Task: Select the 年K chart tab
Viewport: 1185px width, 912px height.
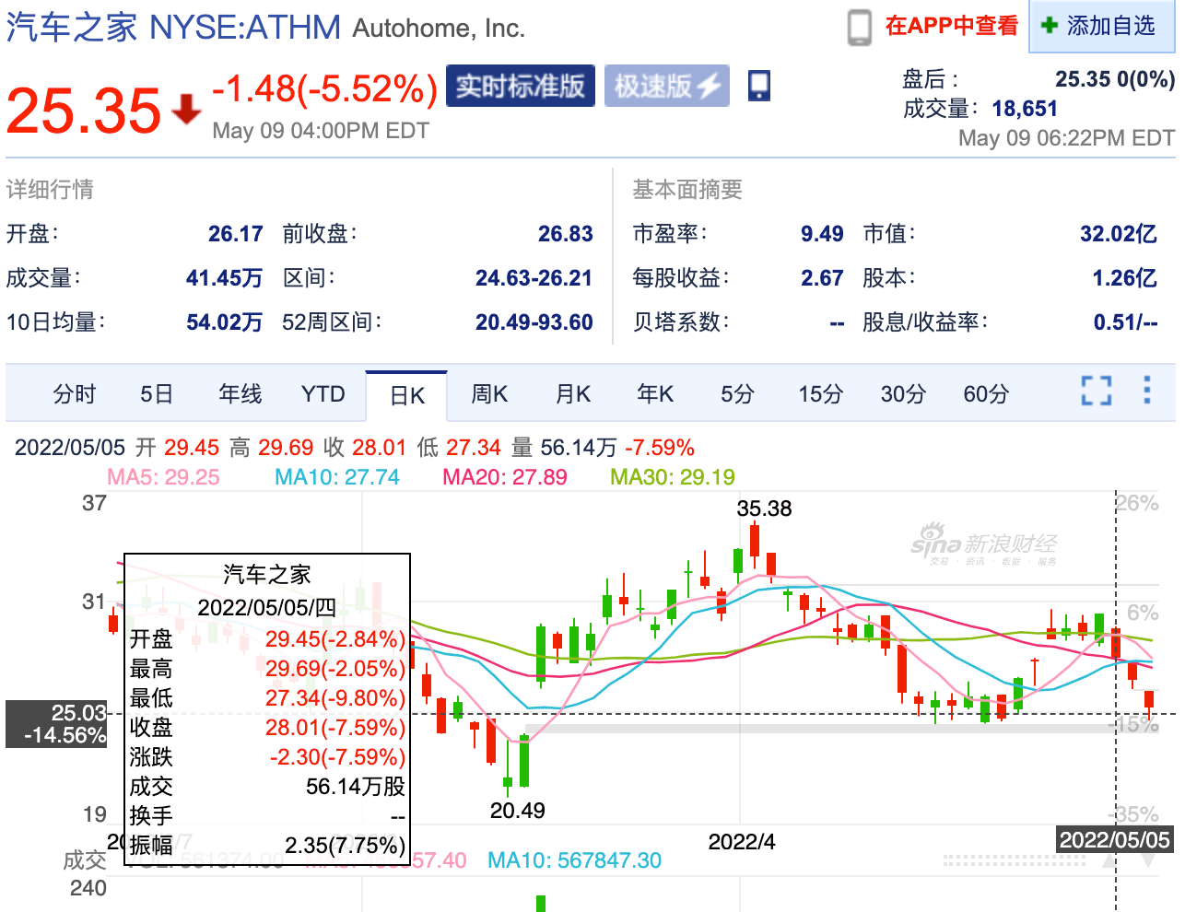Action: (x=655, y=394)
